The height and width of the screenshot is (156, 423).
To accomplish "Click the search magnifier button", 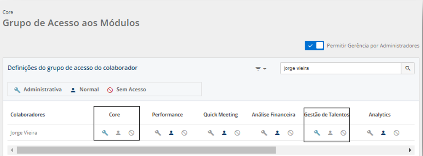I will tap(407, 68).
